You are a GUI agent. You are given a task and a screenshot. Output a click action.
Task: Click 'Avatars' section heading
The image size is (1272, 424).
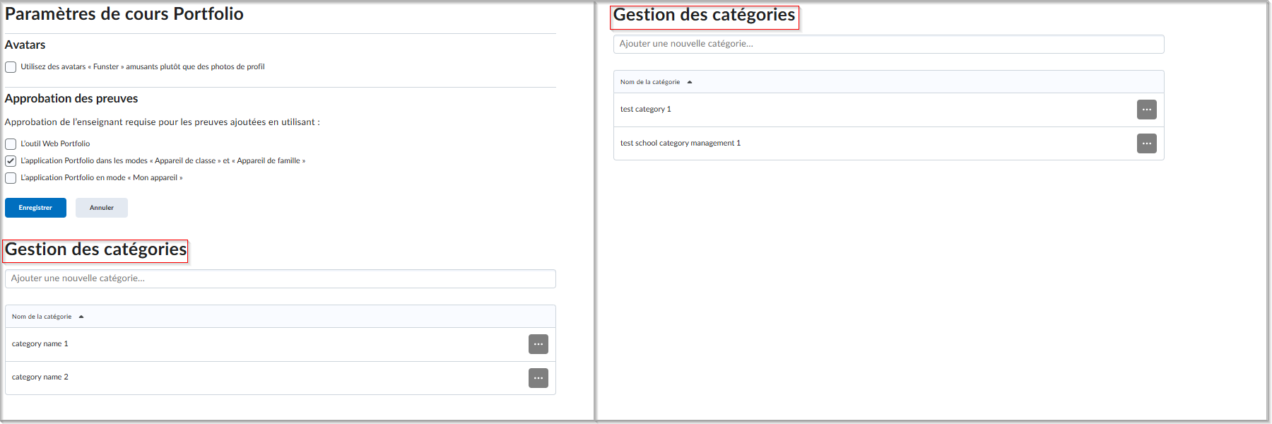coord(25,45)
